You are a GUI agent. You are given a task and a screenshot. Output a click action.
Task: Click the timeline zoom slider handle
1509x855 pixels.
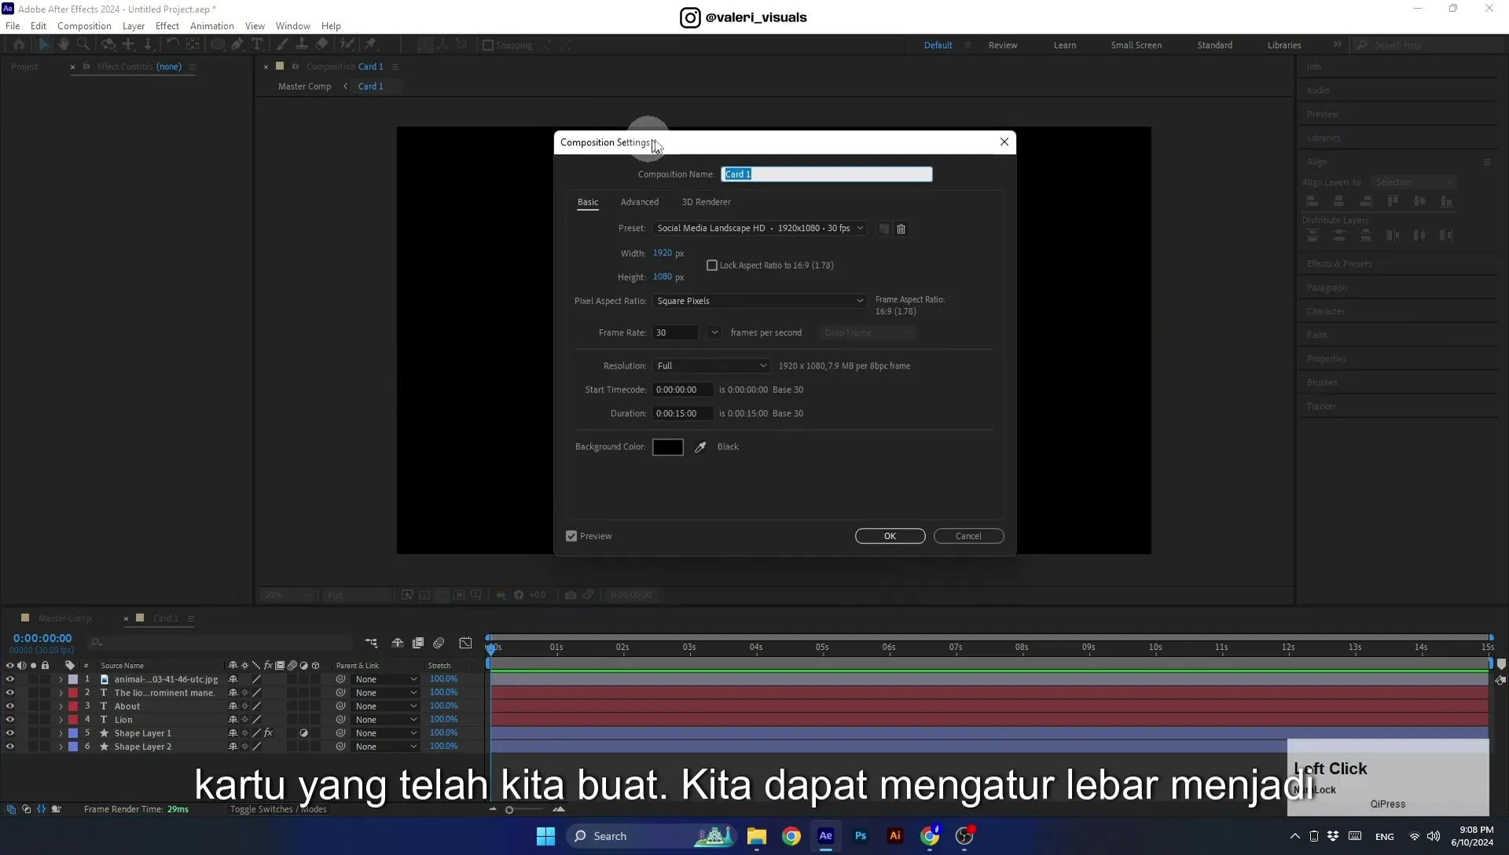509,810
